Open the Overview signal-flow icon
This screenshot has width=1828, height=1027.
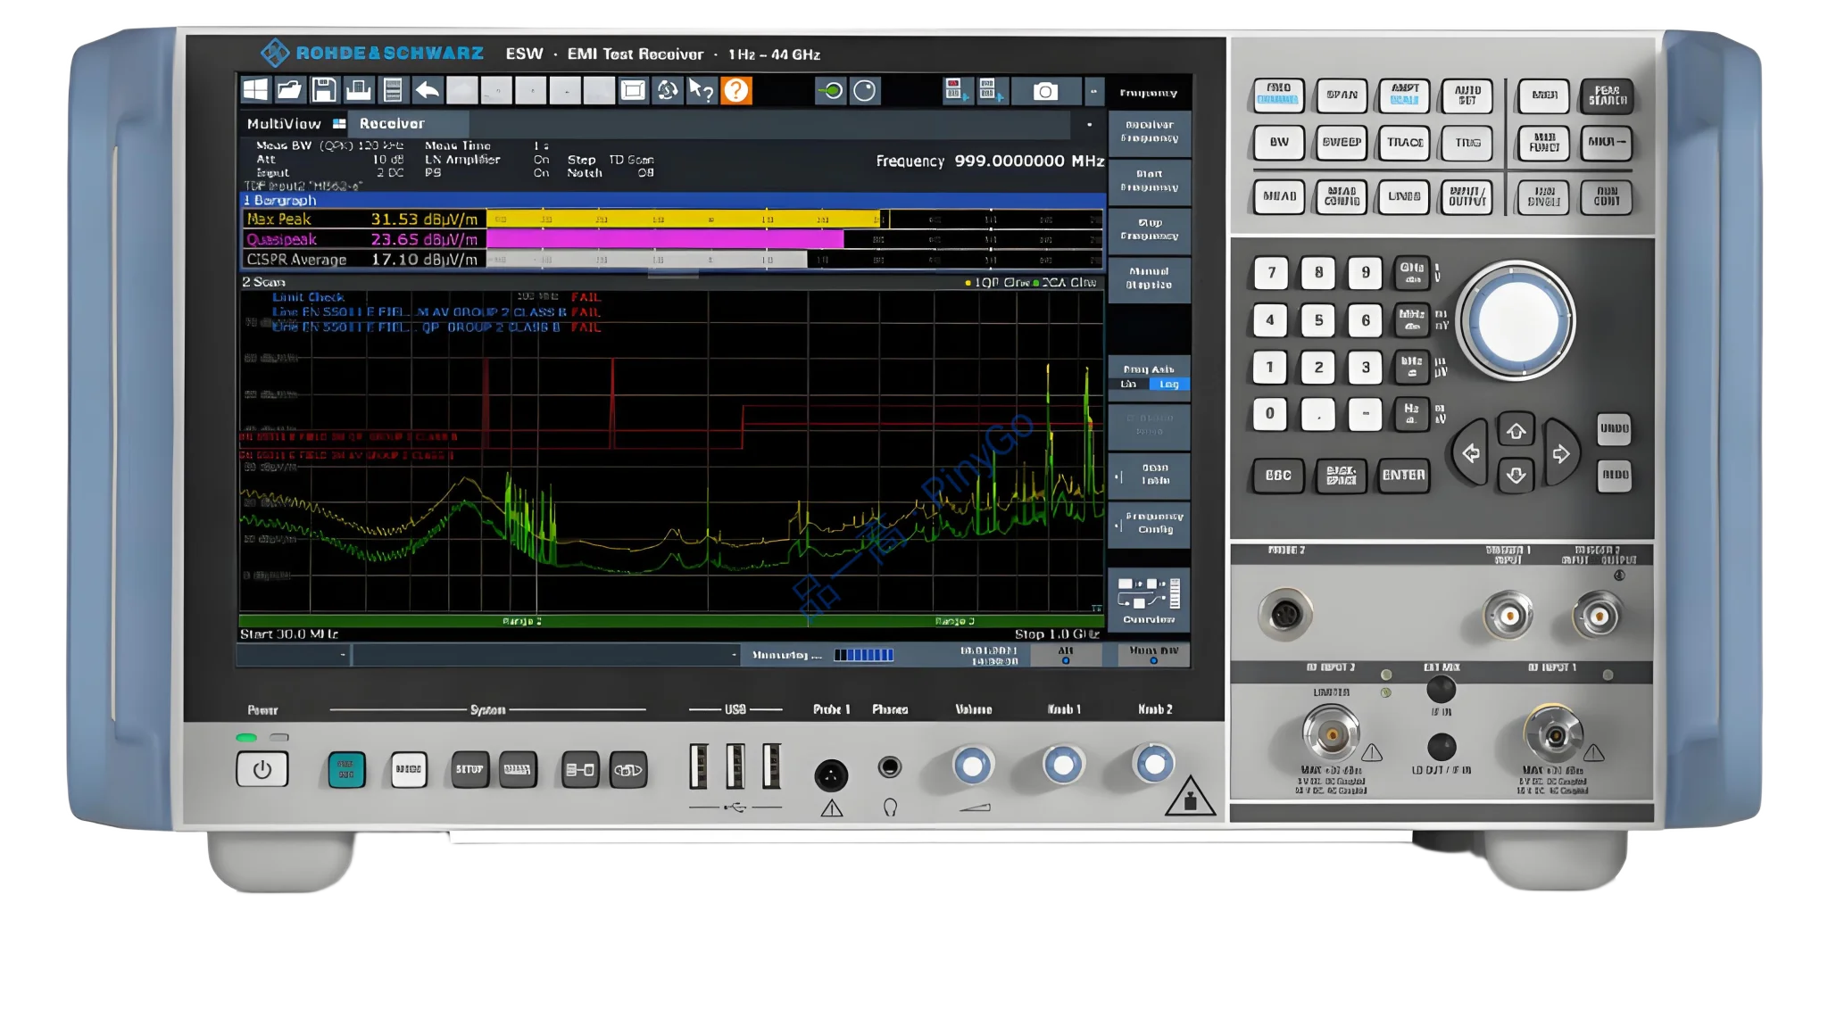(x=1149, y=599)
